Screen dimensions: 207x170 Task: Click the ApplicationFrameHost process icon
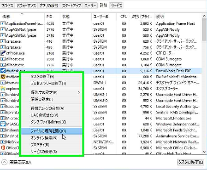click(x=3, y=23)
